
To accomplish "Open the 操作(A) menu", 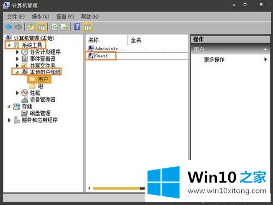I will [x=40, y=17].
